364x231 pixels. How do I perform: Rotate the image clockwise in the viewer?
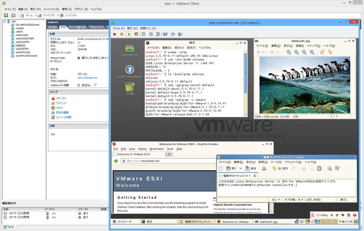330,52
